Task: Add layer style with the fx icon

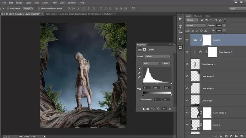Action: pyautogui.click(x=221, y=136)
